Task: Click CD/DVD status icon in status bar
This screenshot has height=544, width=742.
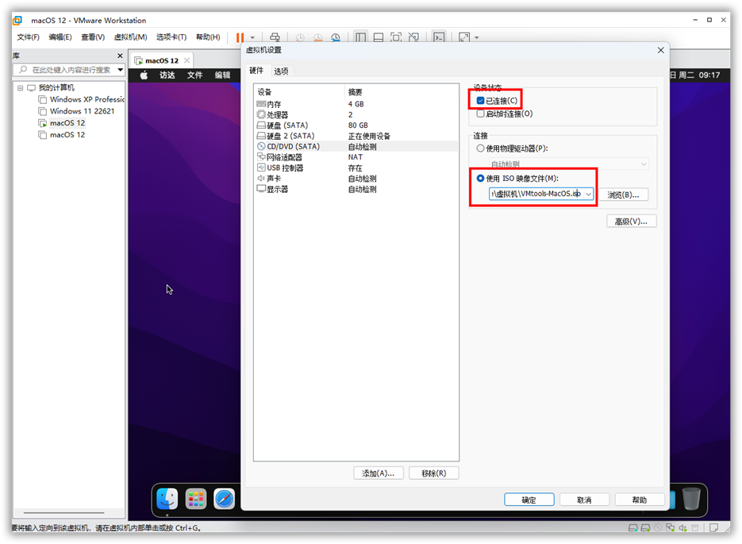Action: (x=658, y=527)
